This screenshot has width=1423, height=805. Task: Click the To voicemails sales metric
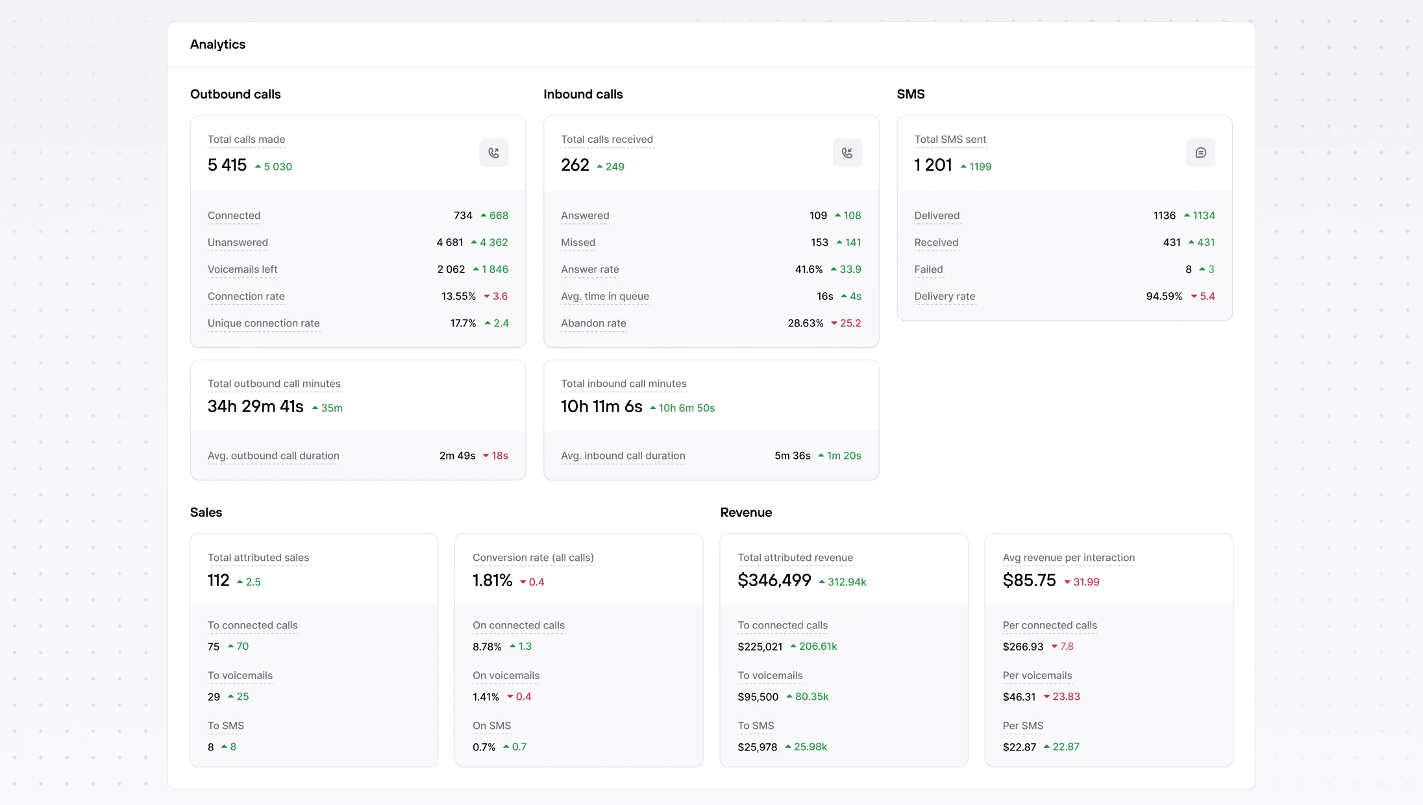click(x=240, y=676)
